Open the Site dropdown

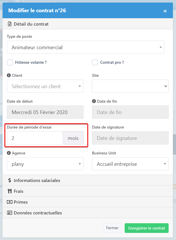[130, 86]
